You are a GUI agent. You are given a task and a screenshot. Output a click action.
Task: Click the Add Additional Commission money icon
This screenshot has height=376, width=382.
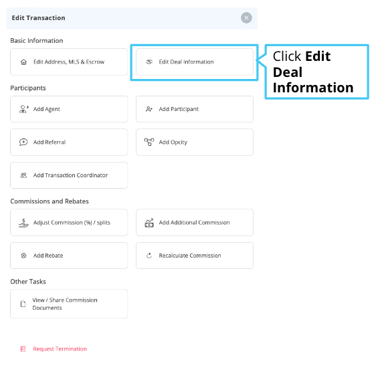(x=149, y=223)
